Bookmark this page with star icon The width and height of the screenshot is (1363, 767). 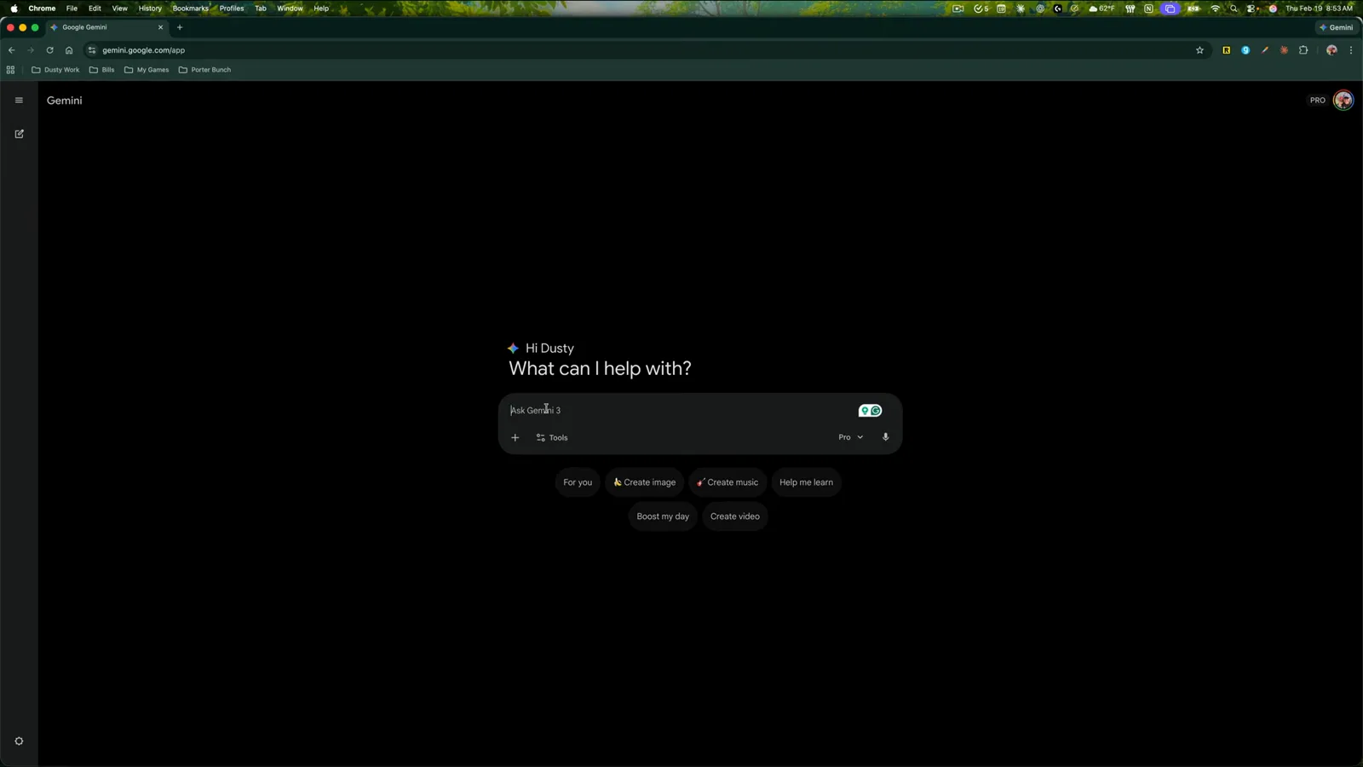(x=1199, y=50)
